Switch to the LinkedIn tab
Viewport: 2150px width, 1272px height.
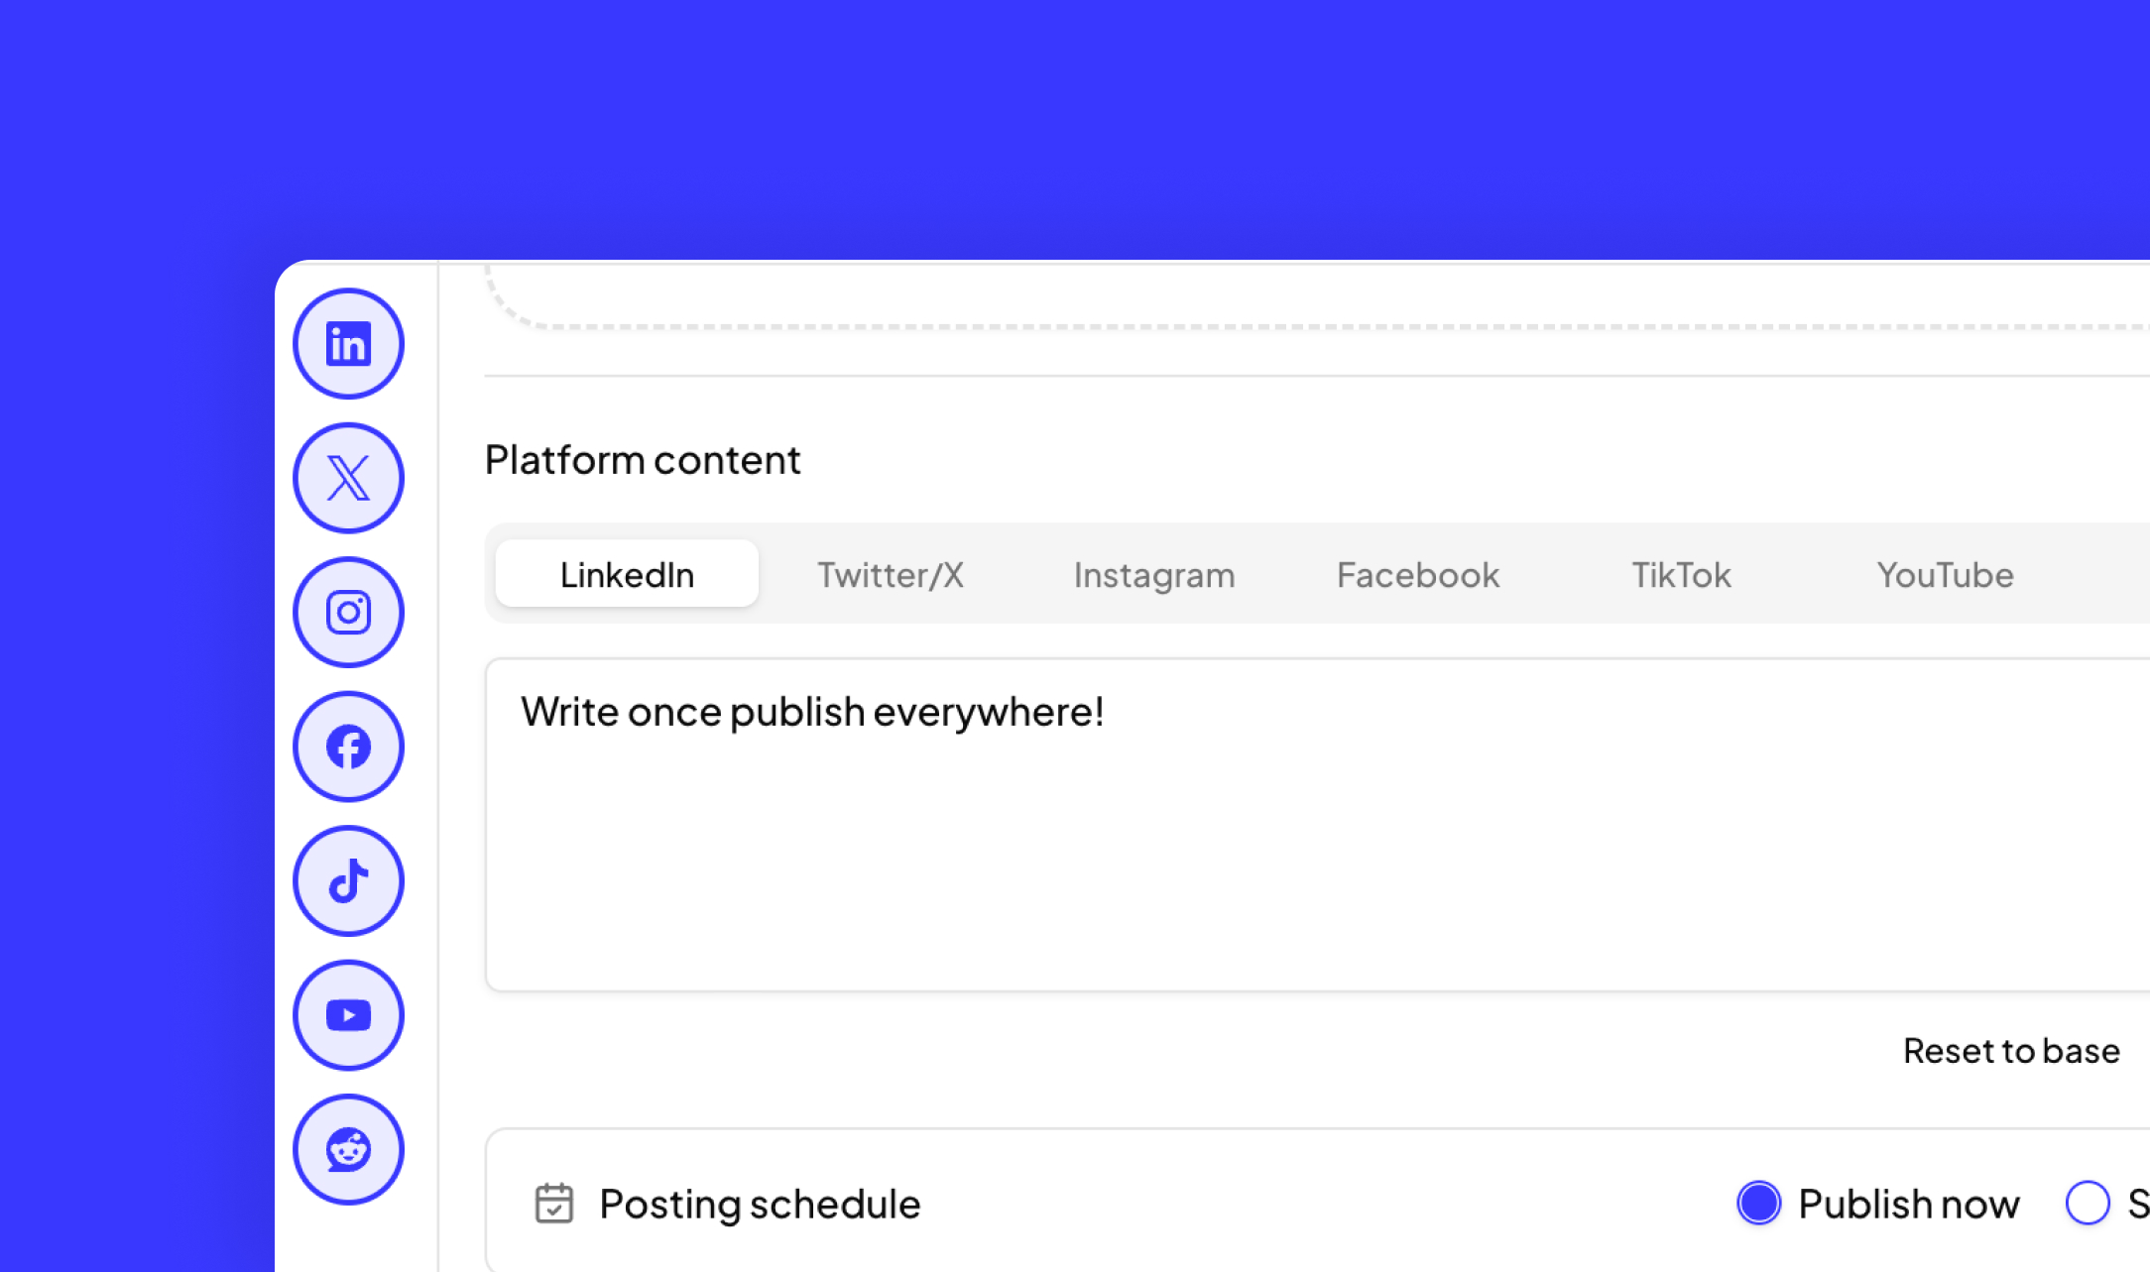tap(627, 574)
